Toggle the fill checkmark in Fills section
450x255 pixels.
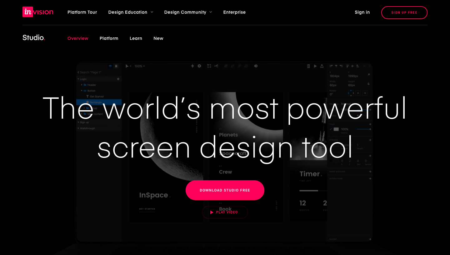(x=331, y=129)
